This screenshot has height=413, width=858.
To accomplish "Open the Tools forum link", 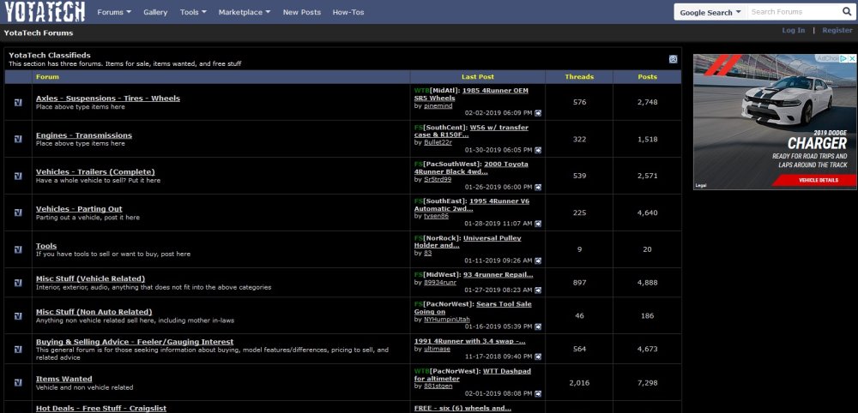I will click(x=46, y=246).
